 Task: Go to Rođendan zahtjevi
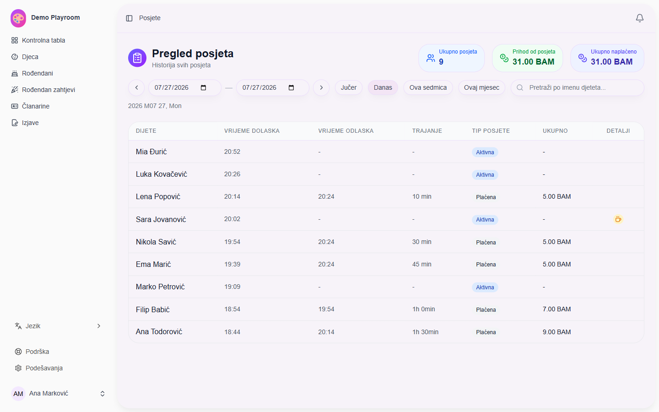[58, 90]
